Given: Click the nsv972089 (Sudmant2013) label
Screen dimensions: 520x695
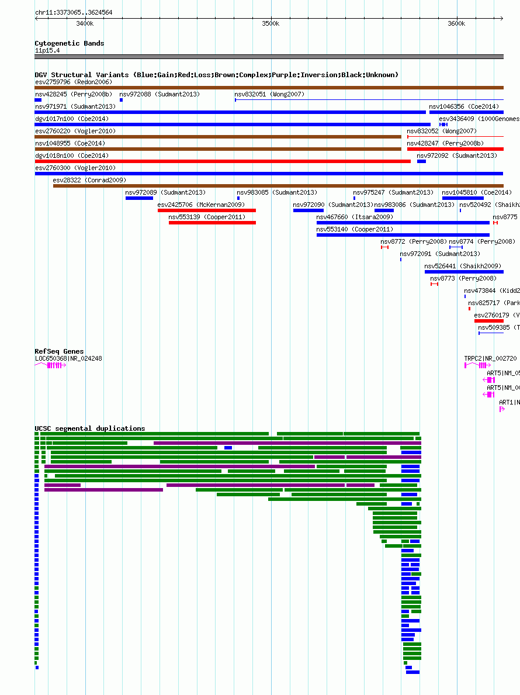Looking at the screenshot, I should [165, 193].
